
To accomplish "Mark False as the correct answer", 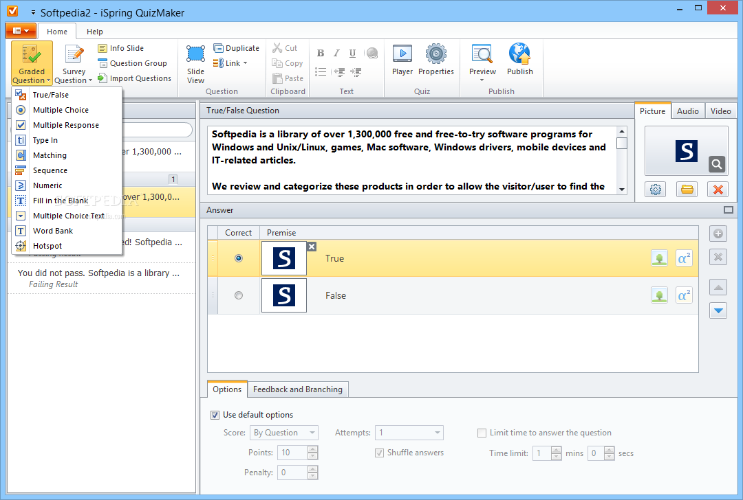I will click(239, 295).
